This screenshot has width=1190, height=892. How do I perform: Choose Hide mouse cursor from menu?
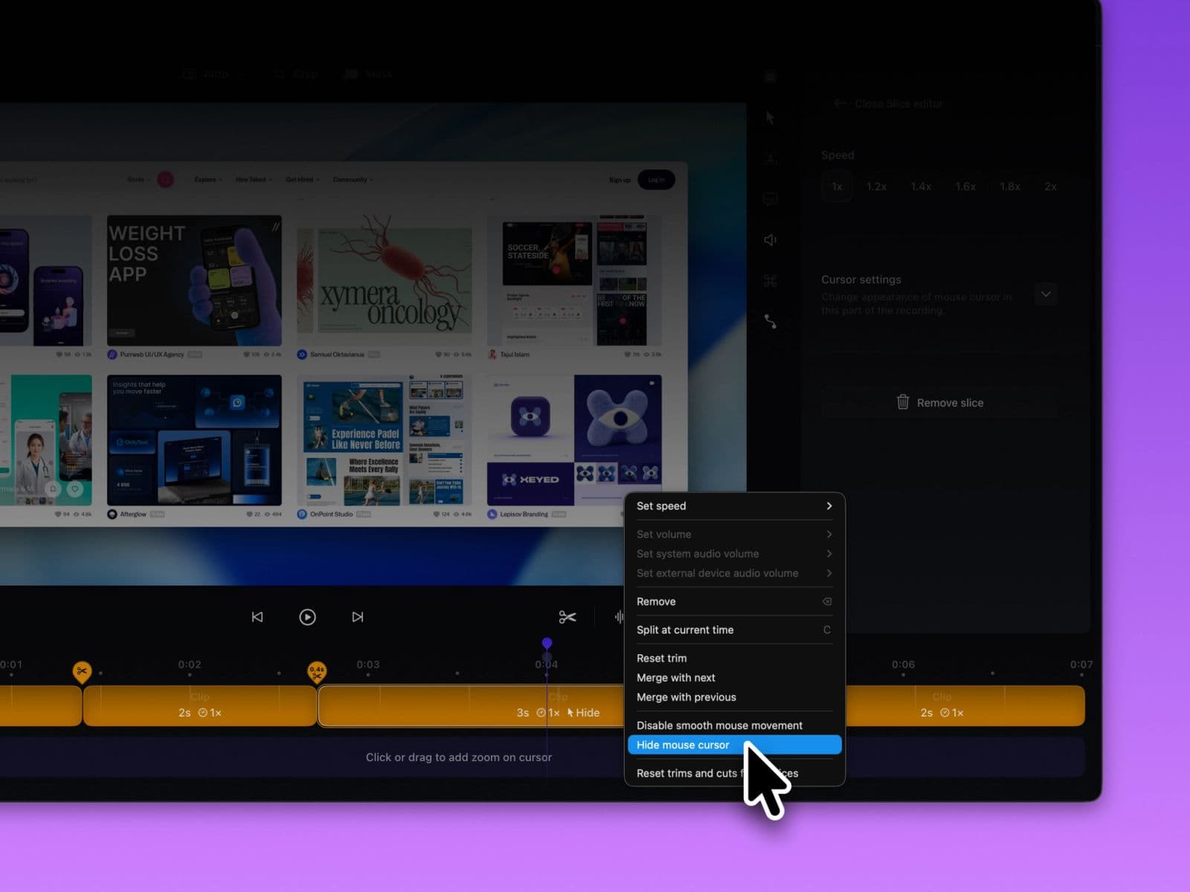point(683,745)
